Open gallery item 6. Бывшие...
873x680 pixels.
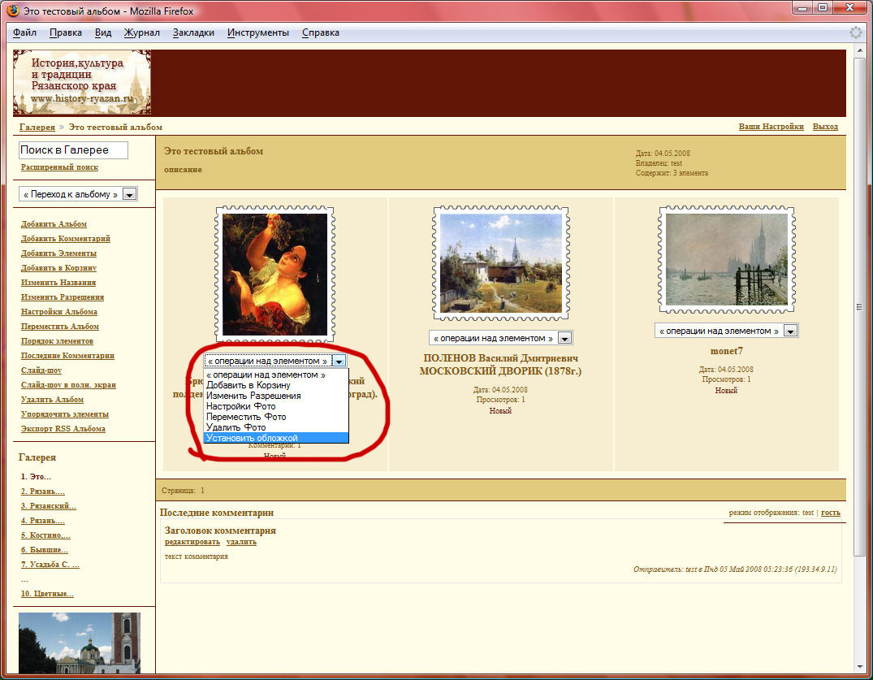[45, 550]
